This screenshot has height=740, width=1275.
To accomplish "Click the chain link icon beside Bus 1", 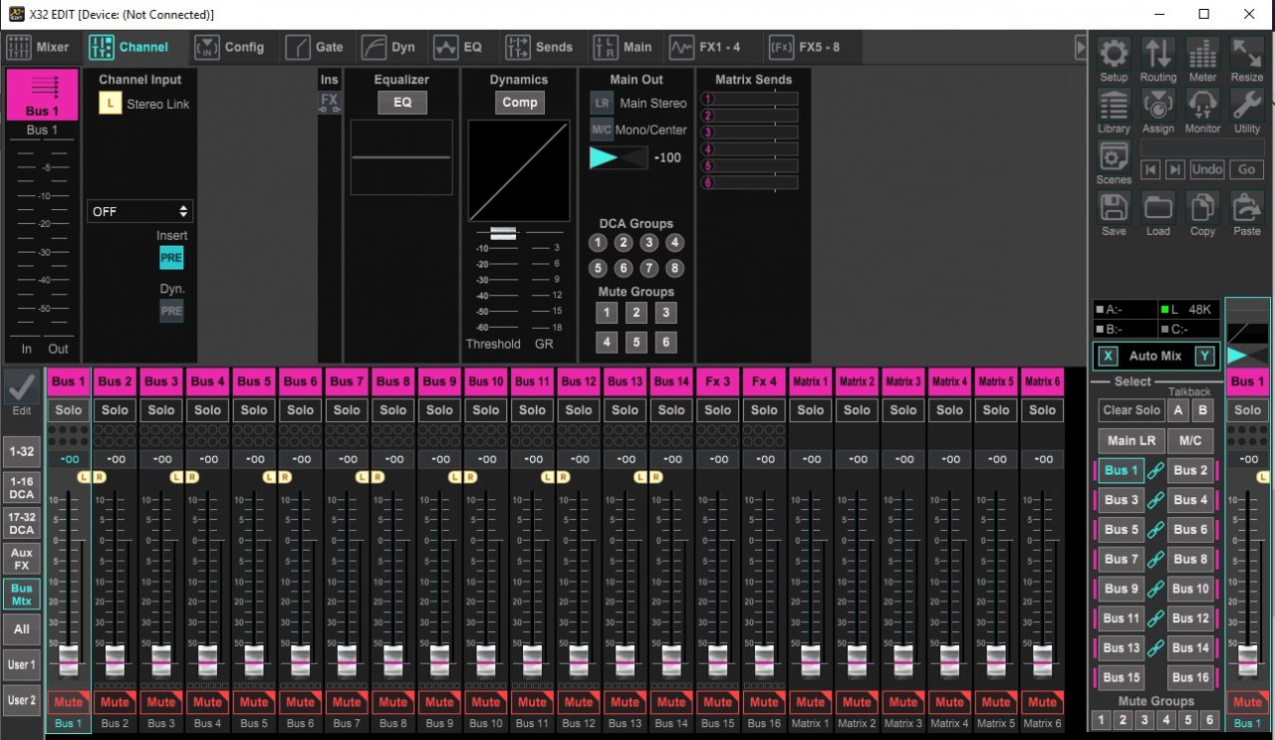I will (x=1155, y=471).
